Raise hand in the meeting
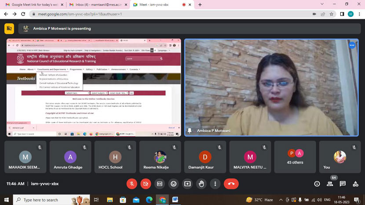The height and width of the screenshot is (205, 365). [x=201, y=184]
